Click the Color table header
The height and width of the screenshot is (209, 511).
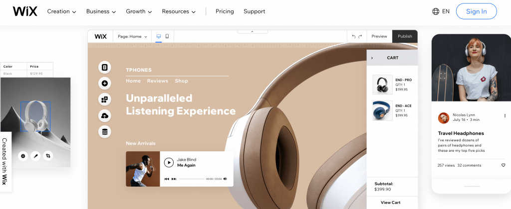(8, 66)
